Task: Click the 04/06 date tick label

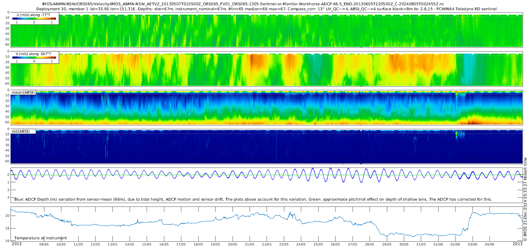Action: coord(490,244)
